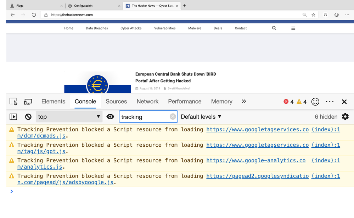Viewport: 354px width, 218px height.
Task: Click the browser forward arrow
Action: coord(23,15)
